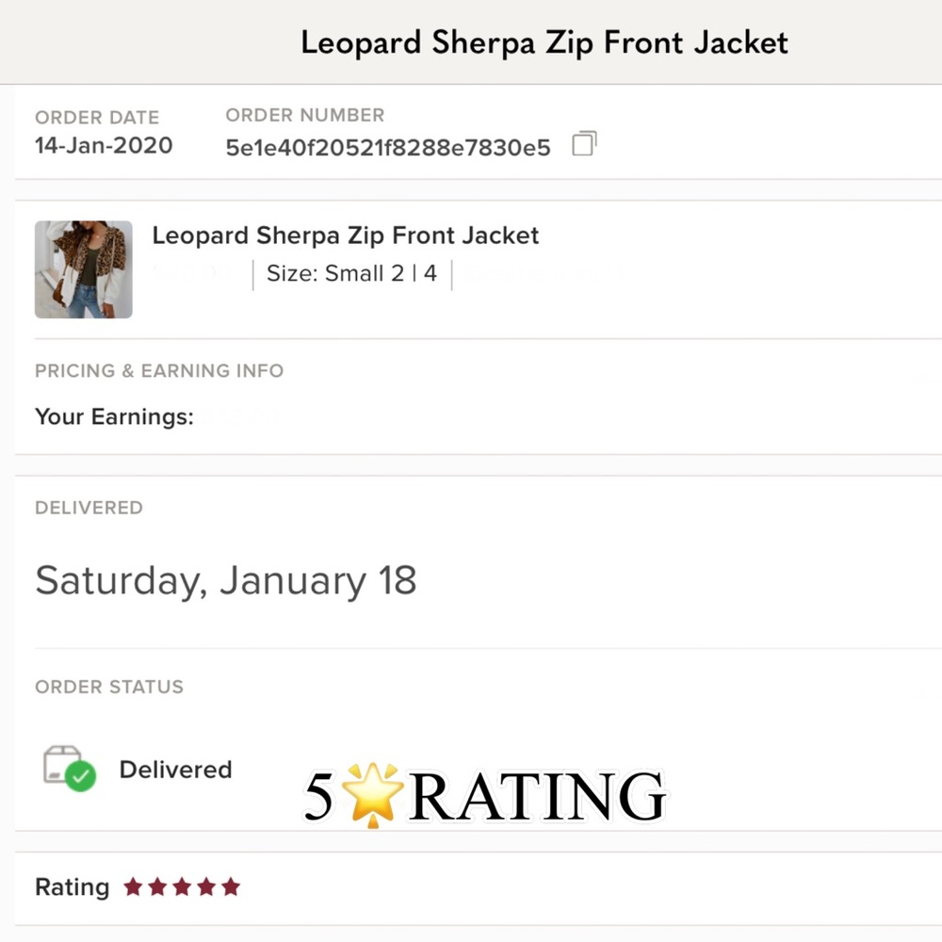This screenshot has width=942, height=942.
Task: Open the Leopard Sherpa Zip Front Jacket product image
Action: [83, 268]
